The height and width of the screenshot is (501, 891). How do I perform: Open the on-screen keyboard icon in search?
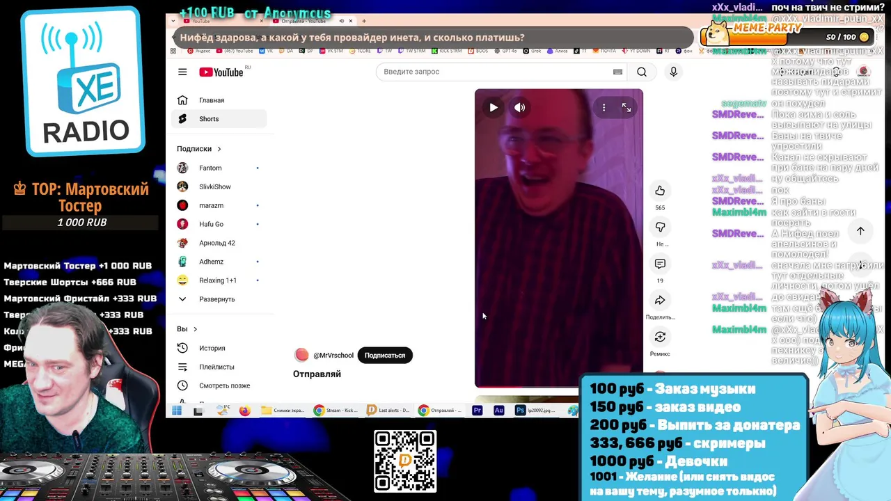(617, 72)
